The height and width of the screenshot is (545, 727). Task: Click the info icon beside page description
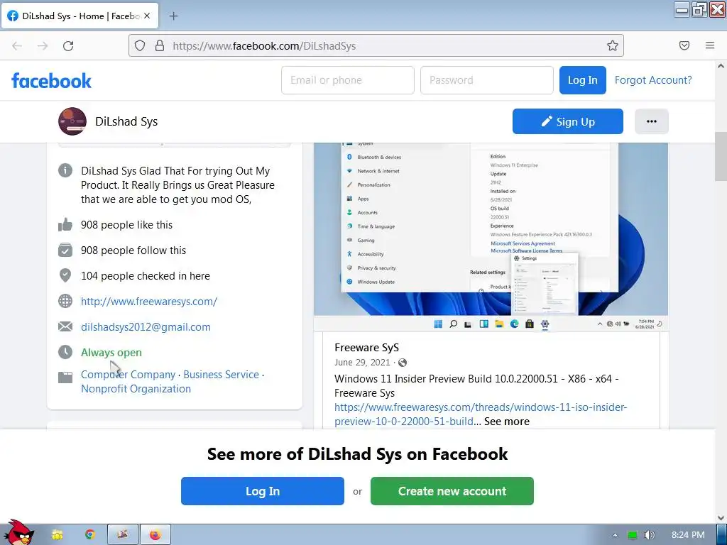point(65,170)
